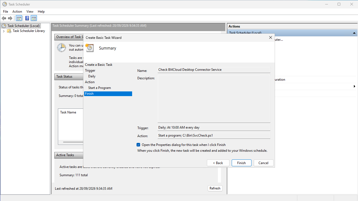Click the Task Scheduler Library folder icon
This screenshot has height=201, width=358.
(9, 31)
